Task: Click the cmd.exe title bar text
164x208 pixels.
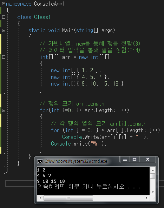Action: coord(76,161)
